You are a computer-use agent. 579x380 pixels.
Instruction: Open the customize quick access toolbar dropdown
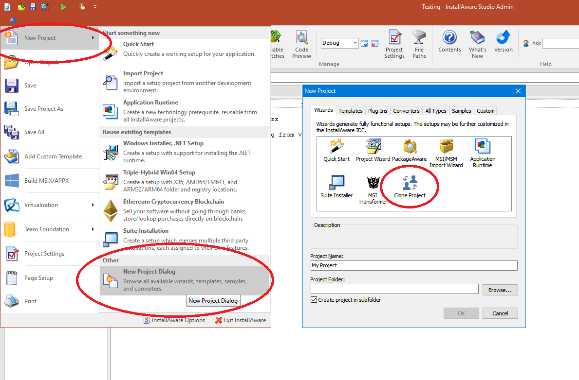click(95, 7)
